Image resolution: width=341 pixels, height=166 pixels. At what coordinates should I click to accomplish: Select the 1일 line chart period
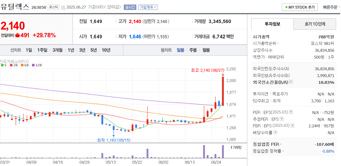point(29,50)
